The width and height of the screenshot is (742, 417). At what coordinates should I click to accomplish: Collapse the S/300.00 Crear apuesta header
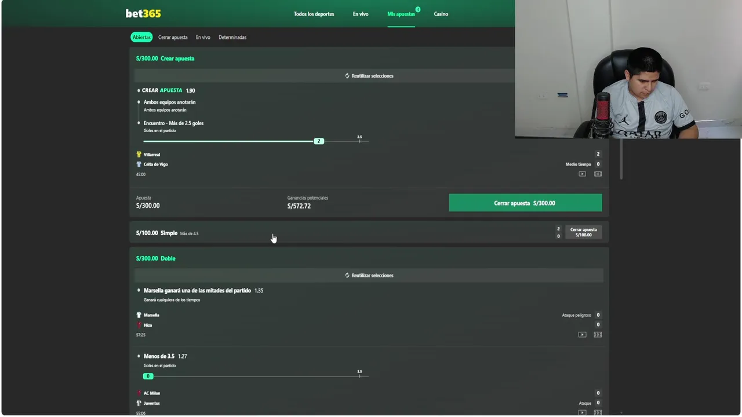(165, 58)
